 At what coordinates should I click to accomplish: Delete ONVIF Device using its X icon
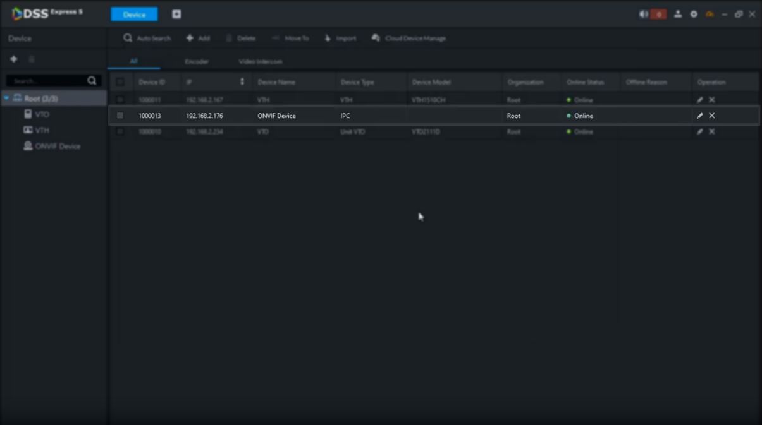pos(711,116)
